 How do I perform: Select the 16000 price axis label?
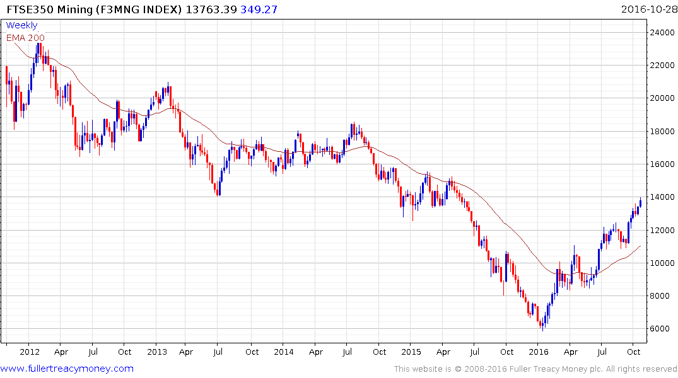pos(662,164)
